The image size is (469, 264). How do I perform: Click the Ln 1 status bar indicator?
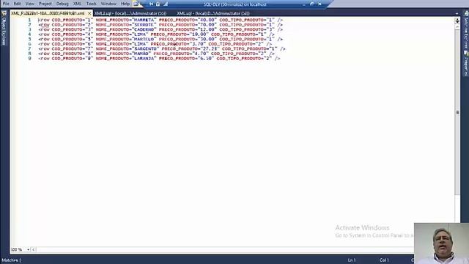click(x=352, y=260)
